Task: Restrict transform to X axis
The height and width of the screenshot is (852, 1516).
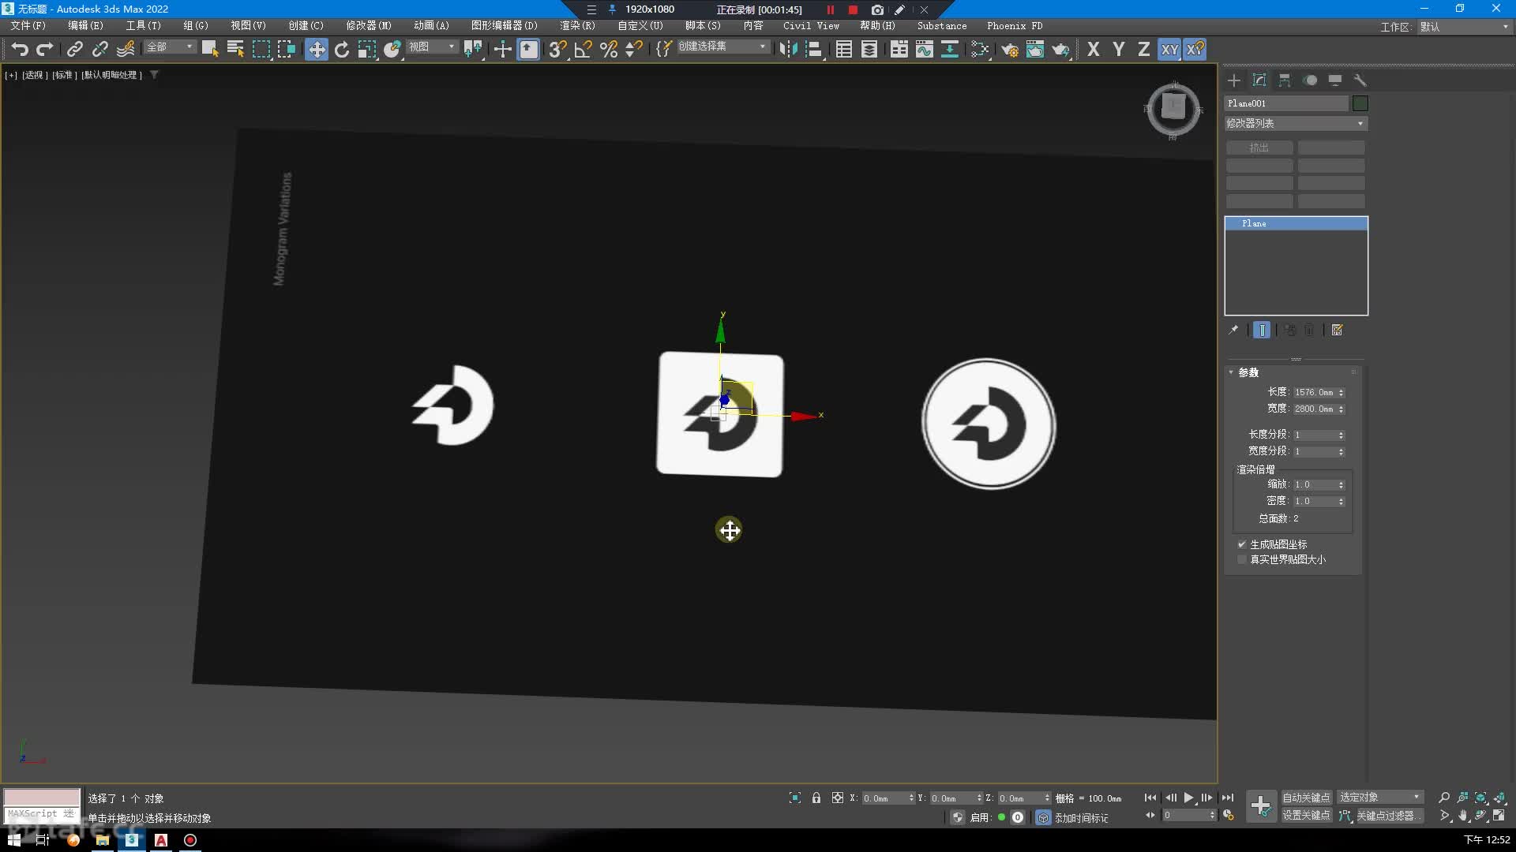Action: coord(1094,49)
